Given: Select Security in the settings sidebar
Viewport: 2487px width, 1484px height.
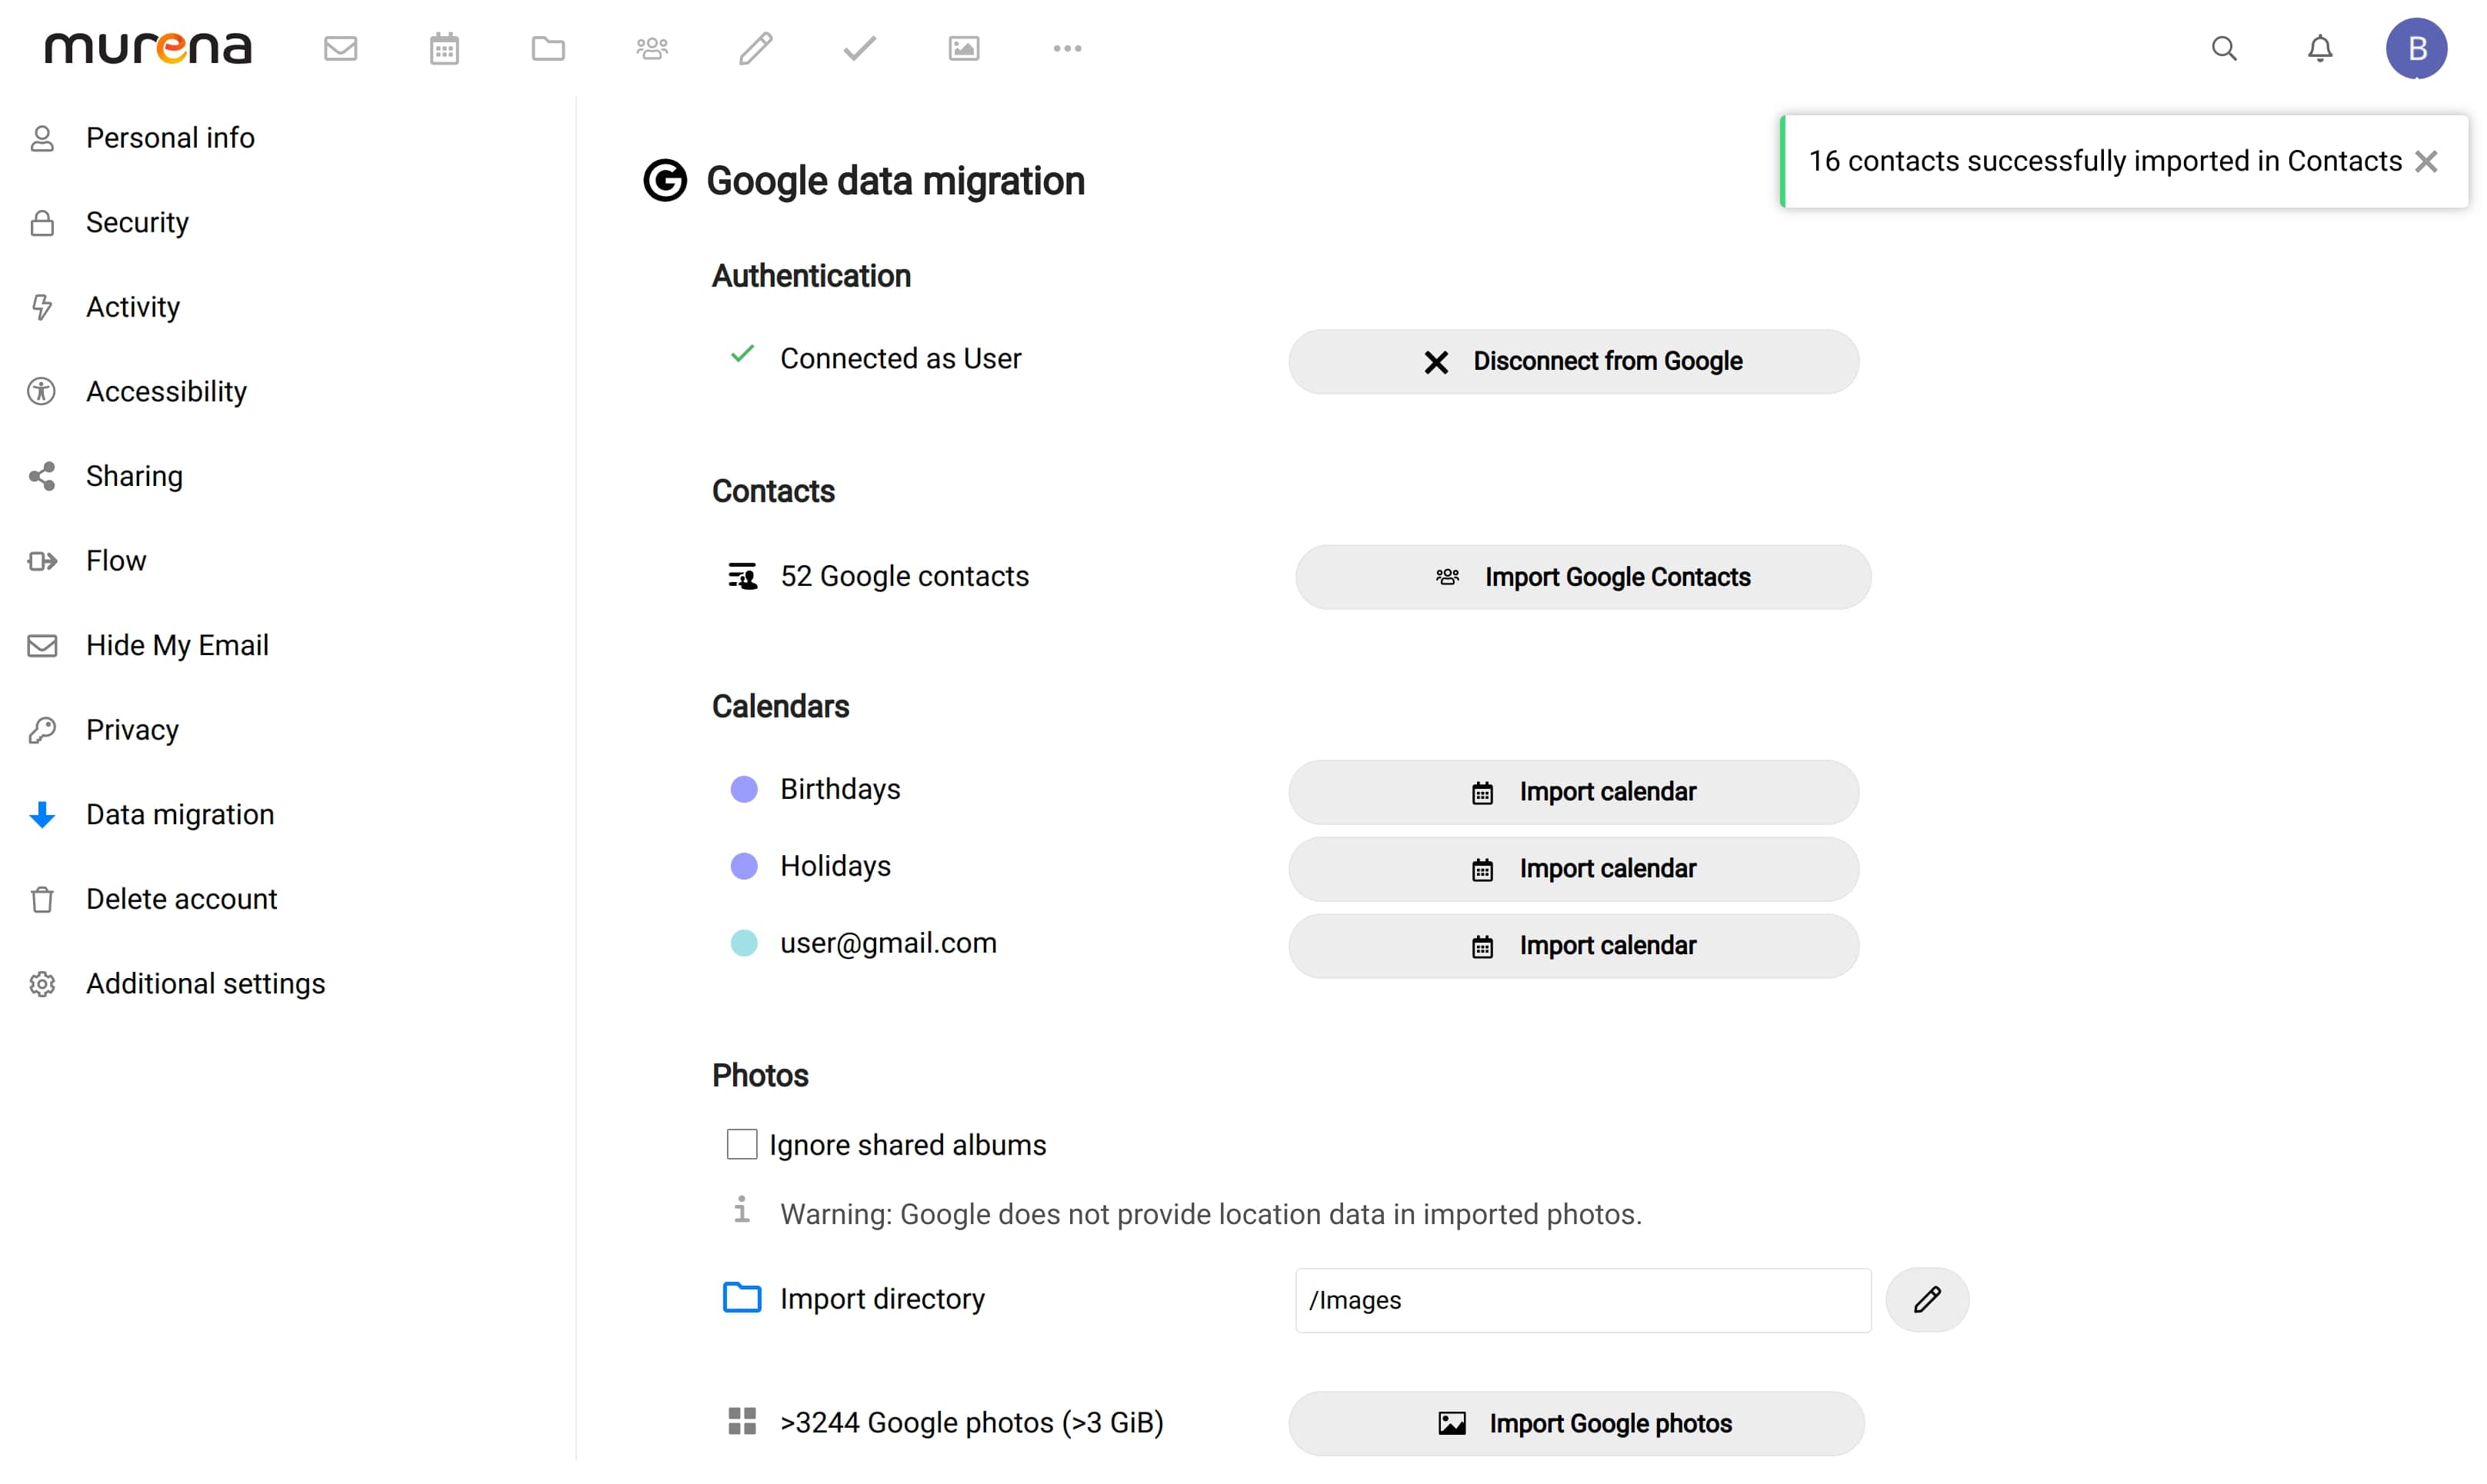Looking at the screenshot, I should (x=137, y=222).
